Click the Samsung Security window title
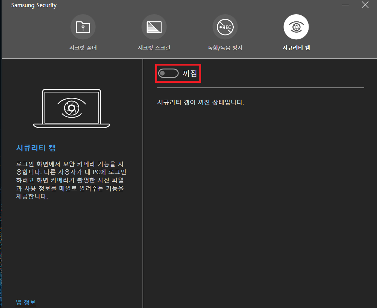The height and width of the screenshot is (308, 377). (34, 5)
